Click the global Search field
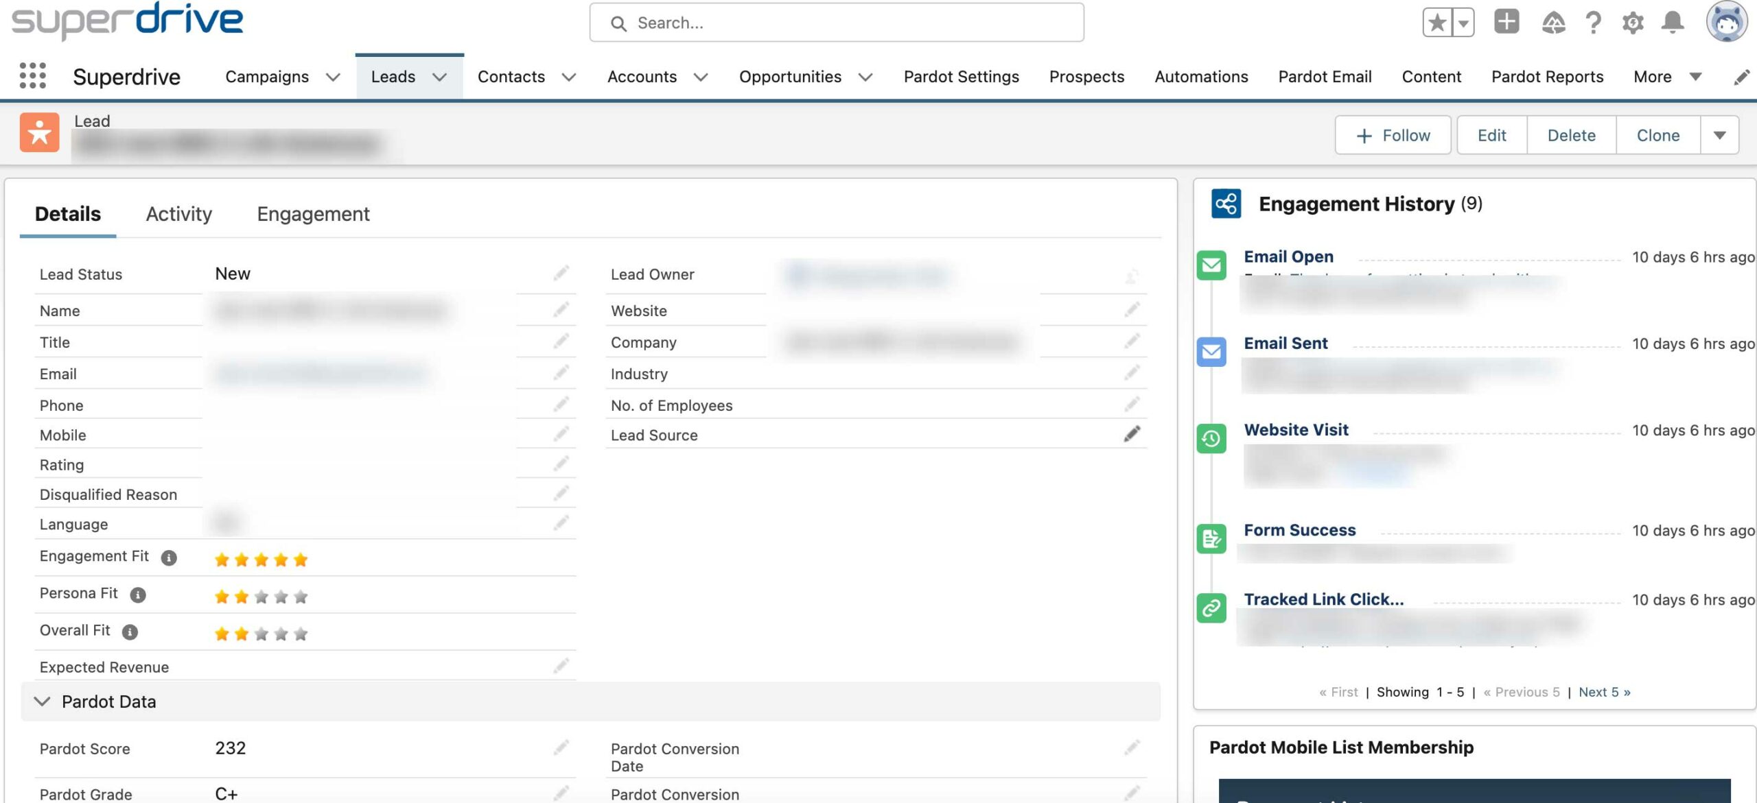Image resolution: width=1757 pixels, height=803 pixels. (x=837, y=23)
